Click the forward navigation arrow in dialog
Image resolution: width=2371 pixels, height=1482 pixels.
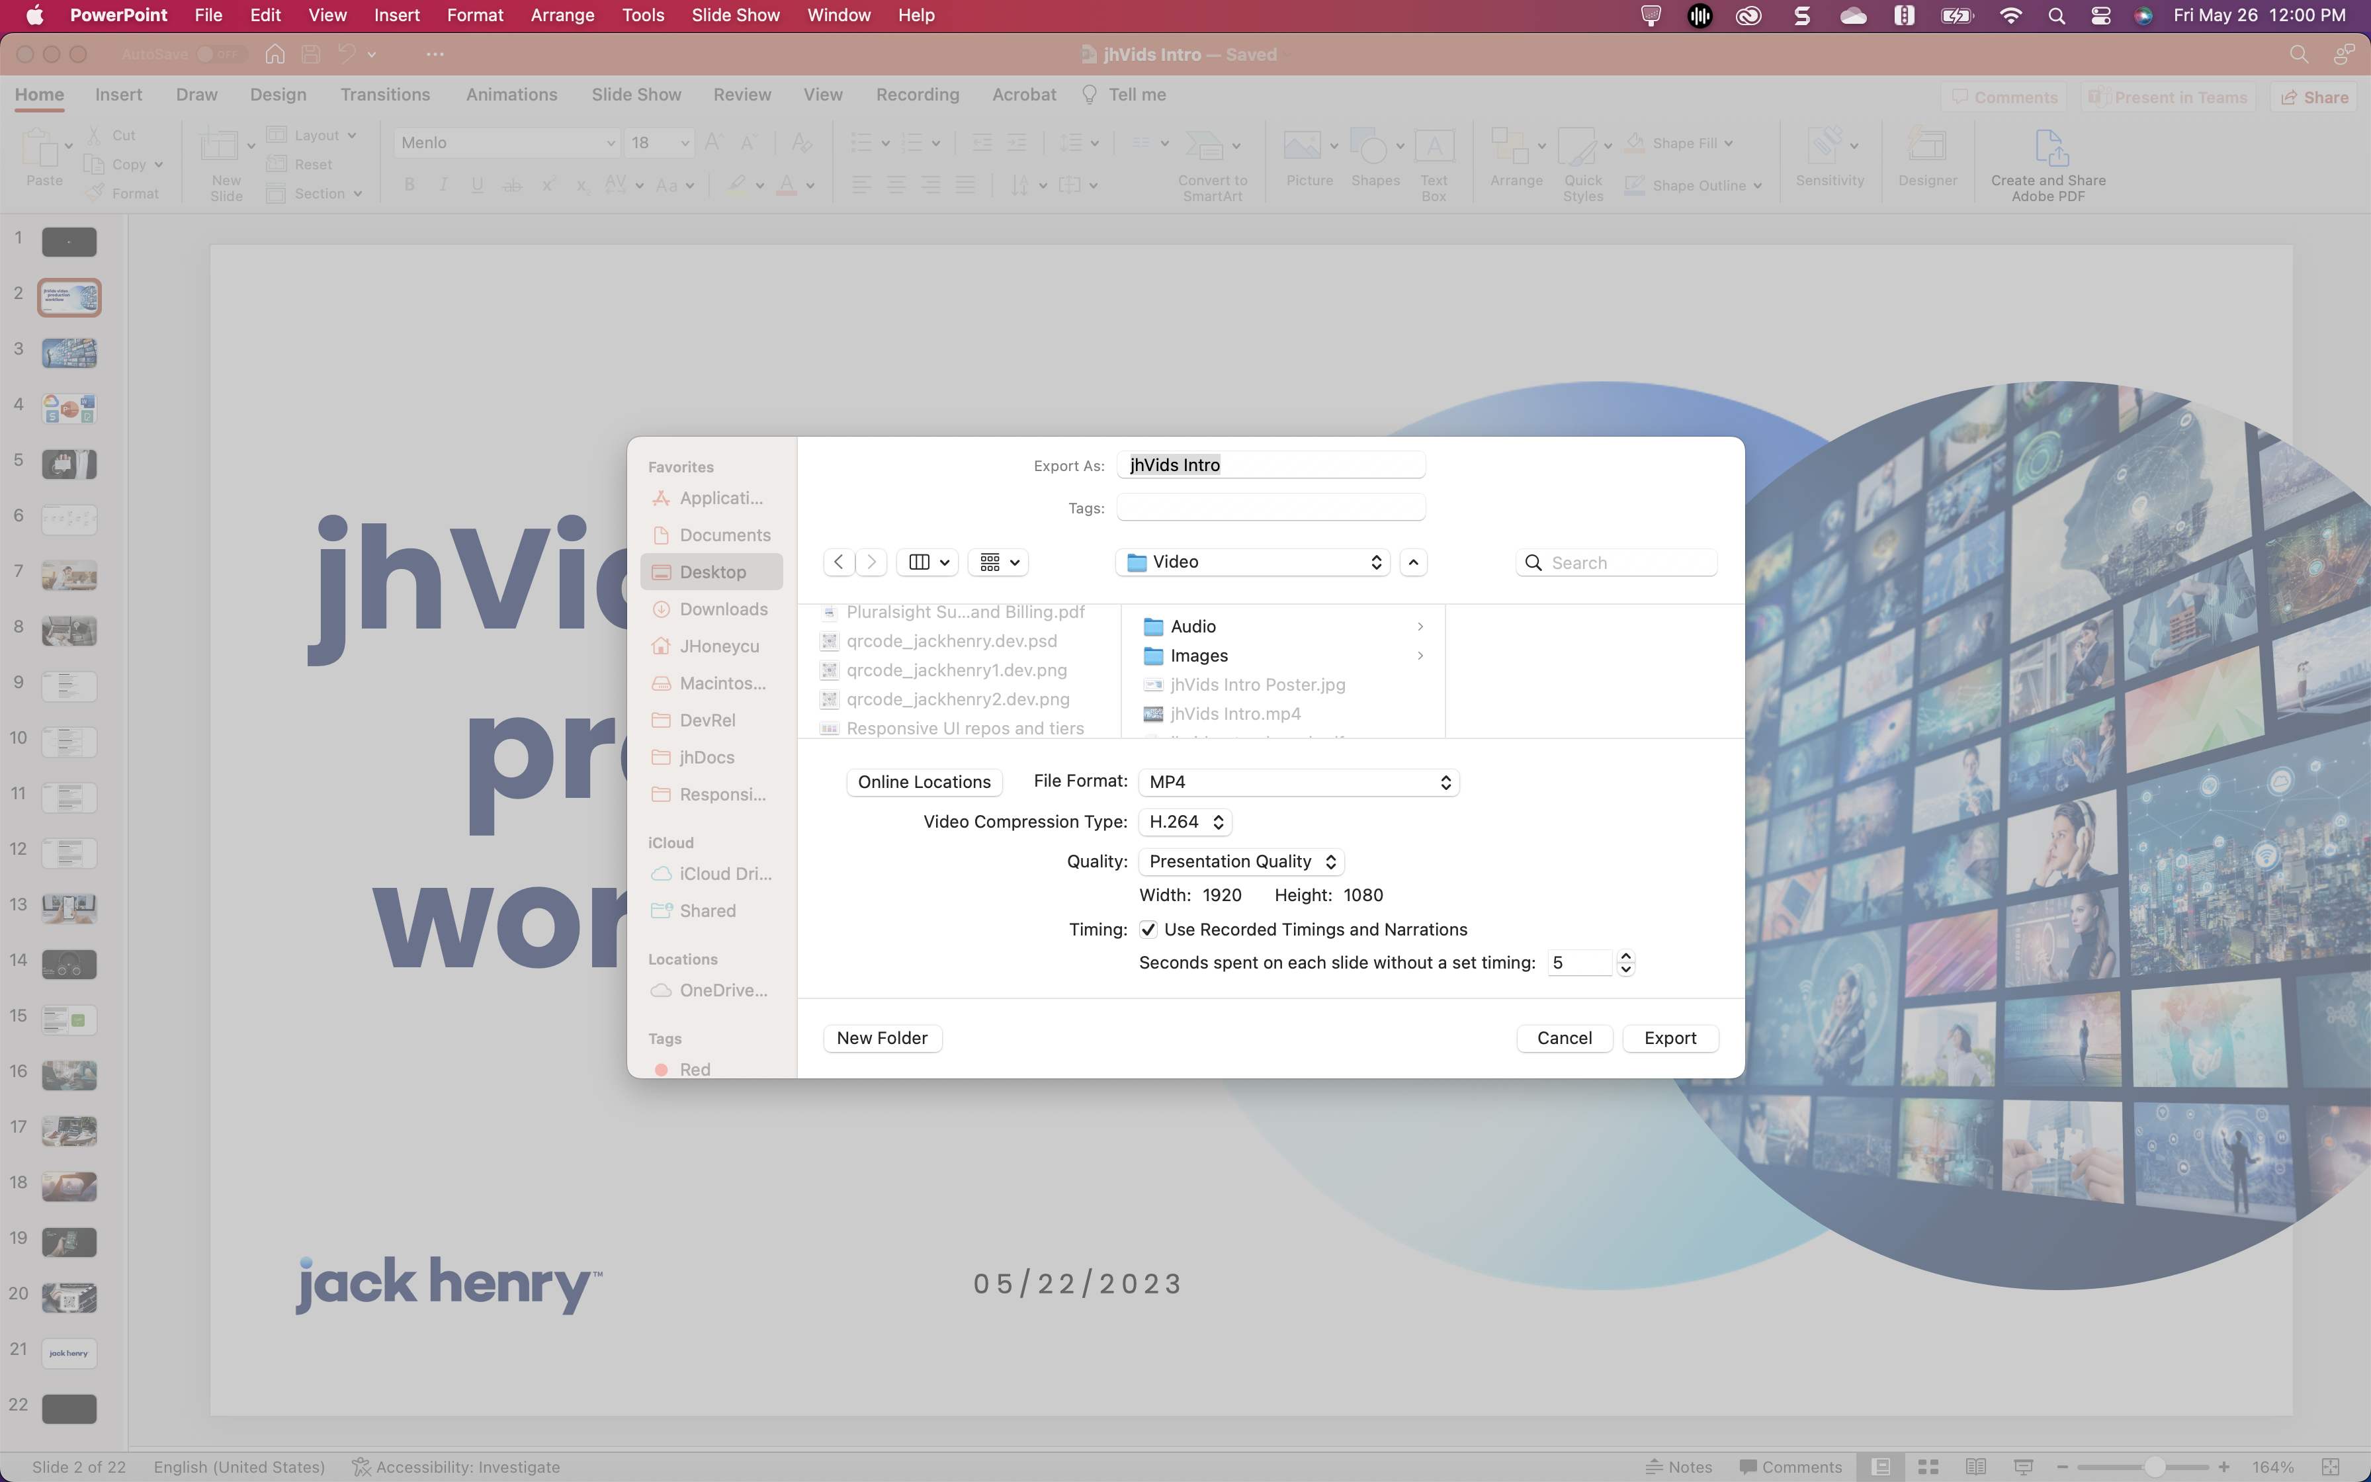[x=871, y=562]
